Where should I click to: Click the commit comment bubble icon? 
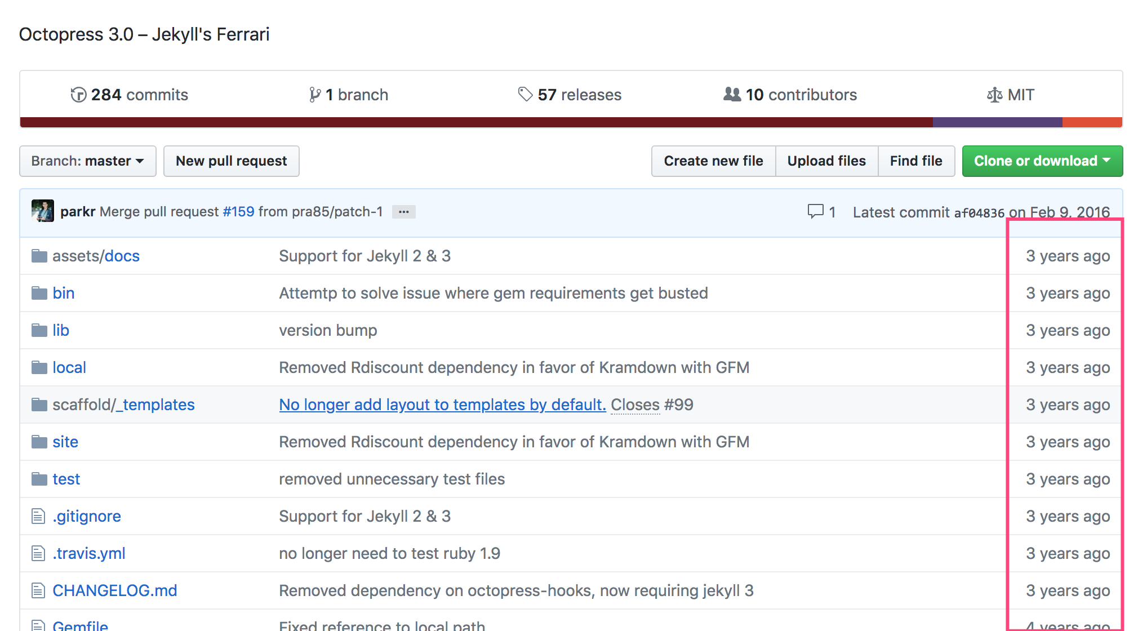point(815,211)
